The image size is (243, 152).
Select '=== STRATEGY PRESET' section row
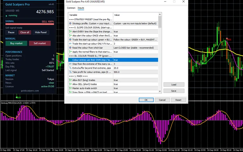pyautogui.click(x=113, y=19)
